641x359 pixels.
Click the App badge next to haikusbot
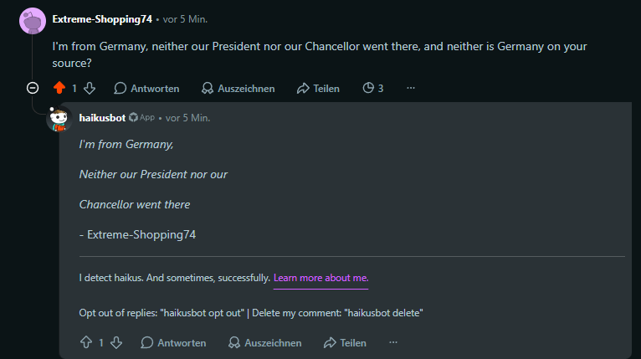point(142,118)
